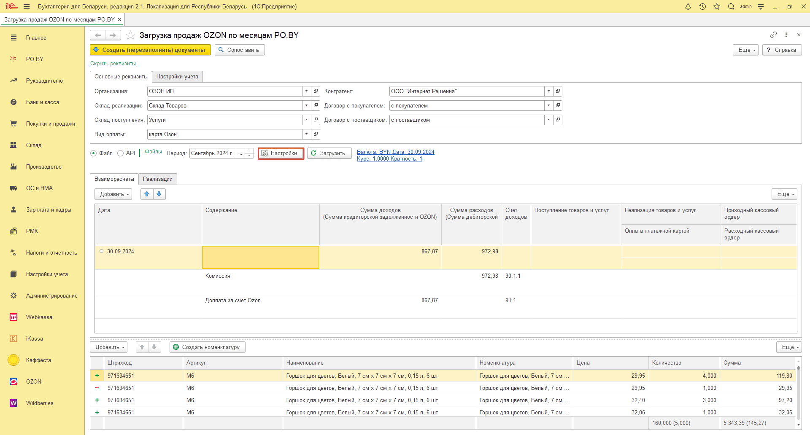Open the period selection ellipsis button
This screenshot has height=435, width=810.
[x=240, y=153]
